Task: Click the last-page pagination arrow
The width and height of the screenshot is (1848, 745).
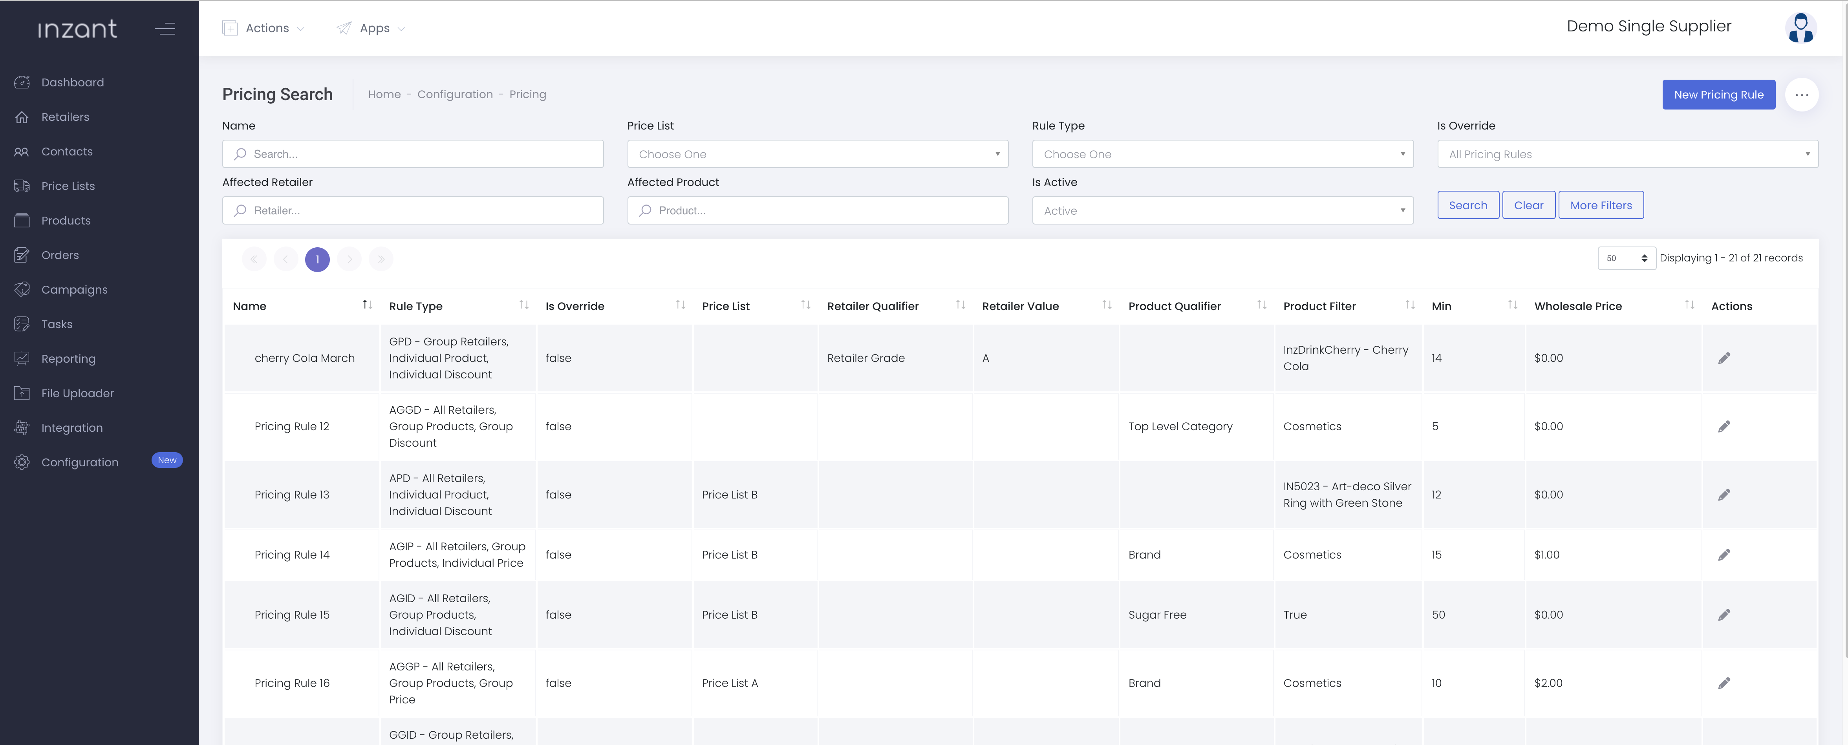Action: (381, 259)
